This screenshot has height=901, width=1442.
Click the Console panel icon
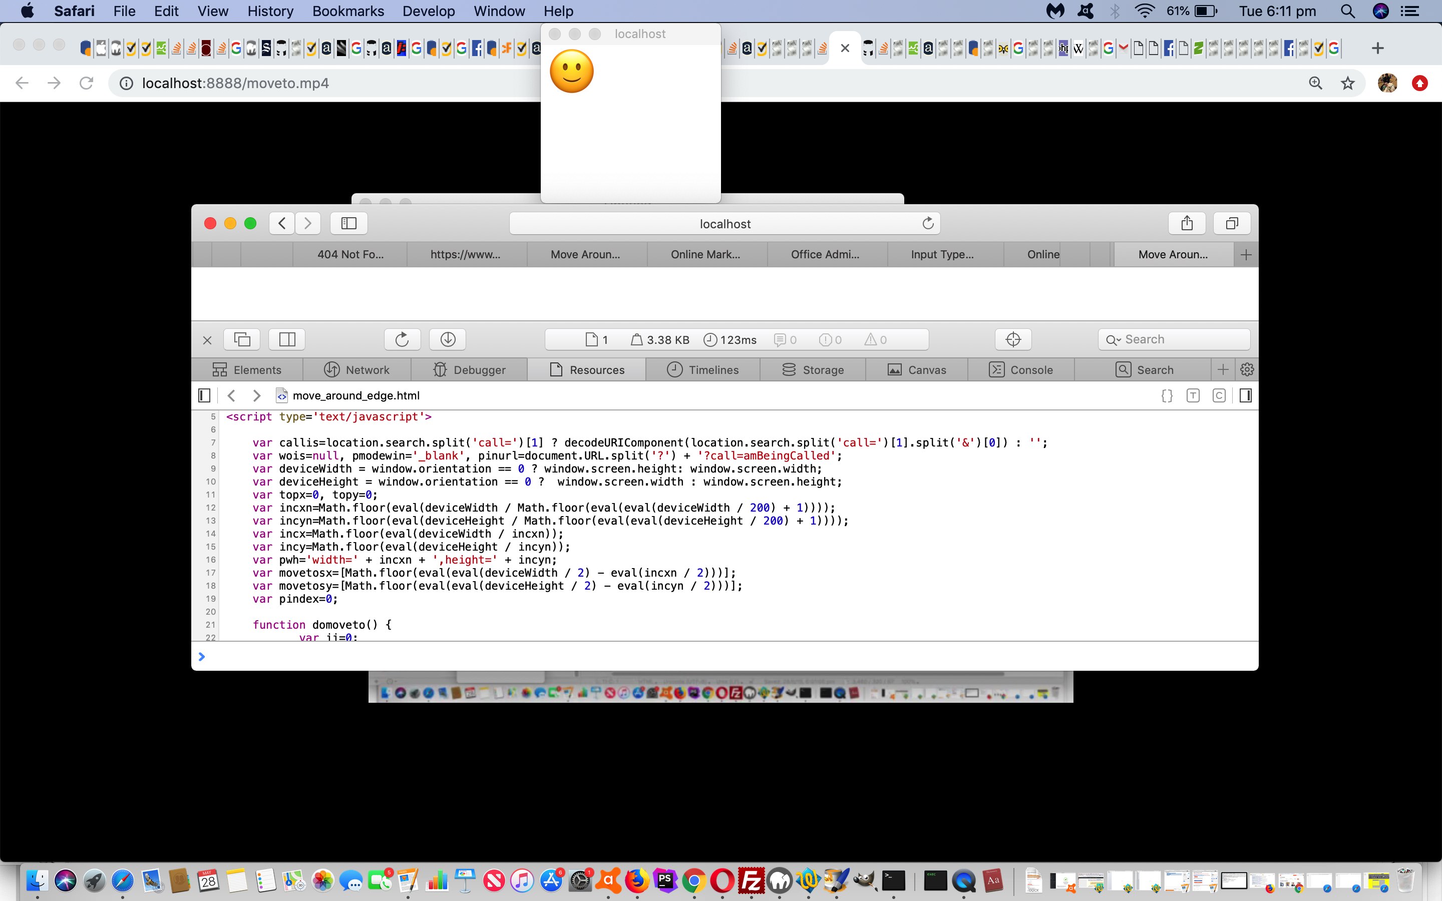[999, 369]
